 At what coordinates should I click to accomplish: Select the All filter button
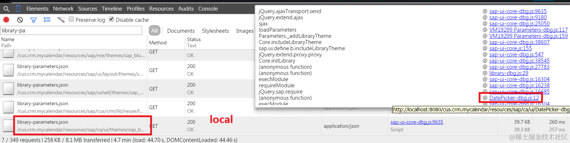click(x=155, y=31)
